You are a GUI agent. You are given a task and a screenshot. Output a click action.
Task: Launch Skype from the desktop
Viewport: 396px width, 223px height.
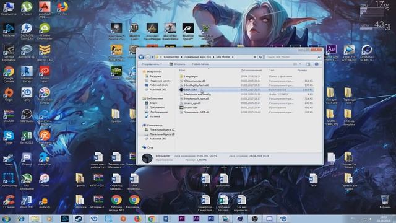tap(9, 138)
